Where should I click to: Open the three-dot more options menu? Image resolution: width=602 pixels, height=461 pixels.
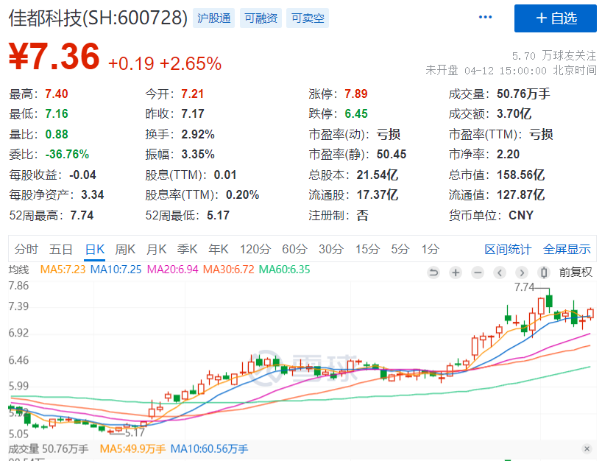point(485,17)
